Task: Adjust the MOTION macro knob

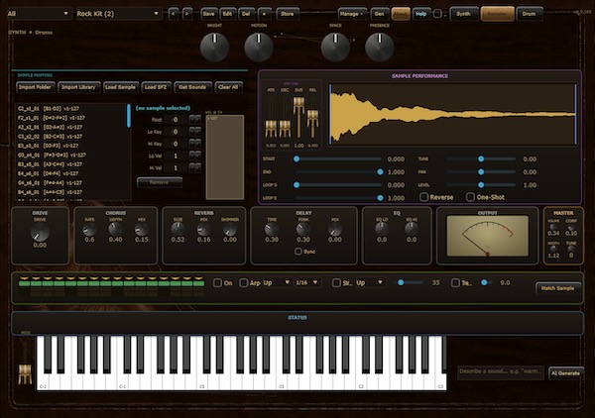Action: pos(259,47)
